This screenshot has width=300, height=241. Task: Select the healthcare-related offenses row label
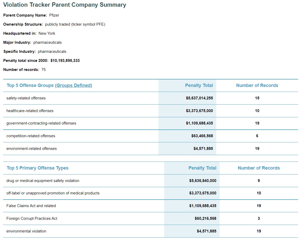point(30,111)
